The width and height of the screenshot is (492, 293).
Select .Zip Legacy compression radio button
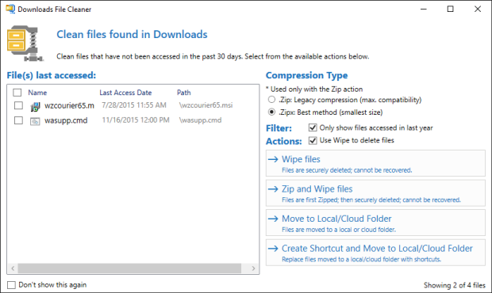pyautogui.click(x=271, y=100)
